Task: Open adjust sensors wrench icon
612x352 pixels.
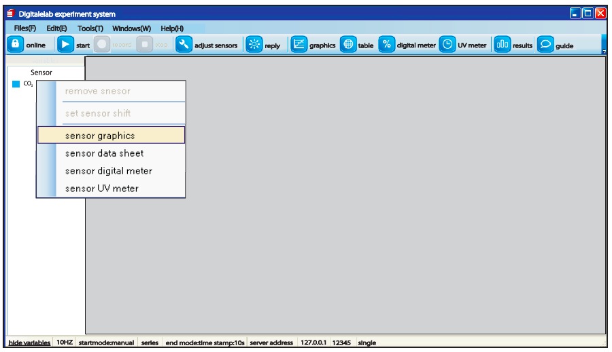Action: 184,45
